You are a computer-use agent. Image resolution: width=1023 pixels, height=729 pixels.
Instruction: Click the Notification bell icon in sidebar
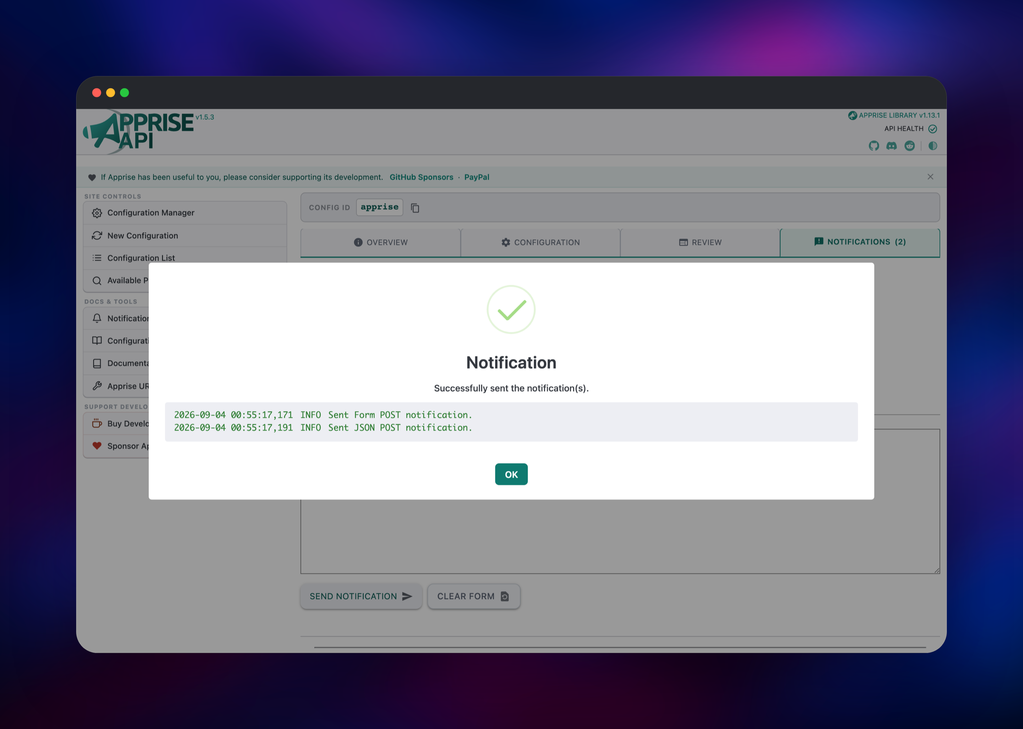tap(97, 318)
